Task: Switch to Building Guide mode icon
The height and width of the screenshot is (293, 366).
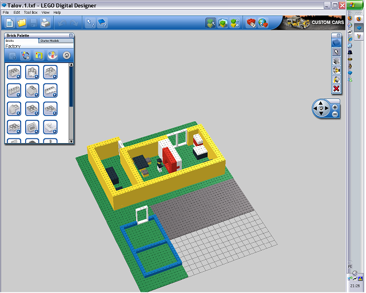Action: (x=235, y=23)
